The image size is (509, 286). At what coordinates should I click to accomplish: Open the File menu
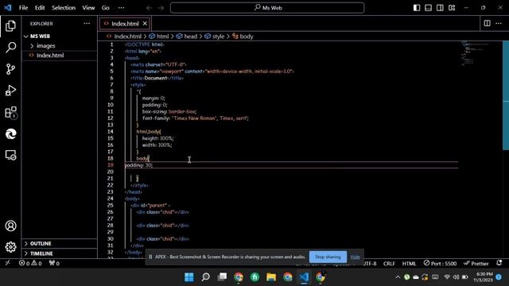click(x=23, y=8)
